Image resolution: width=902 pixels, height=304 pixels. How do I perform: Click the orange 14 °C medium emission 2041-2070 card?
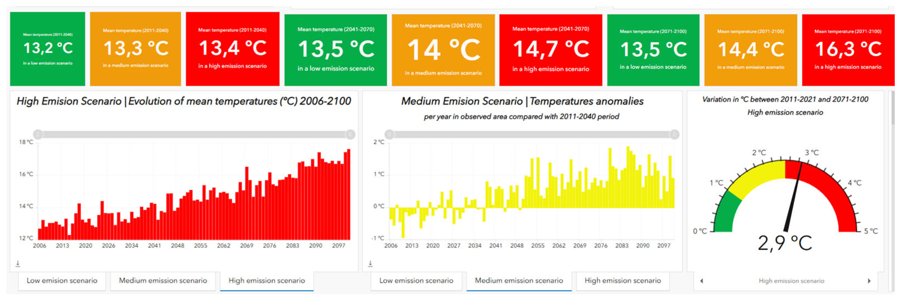443,50
